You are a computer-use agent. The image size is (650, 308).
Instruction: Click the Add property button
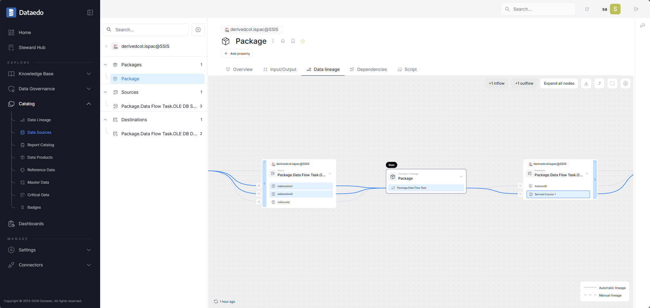coord(237,53)
